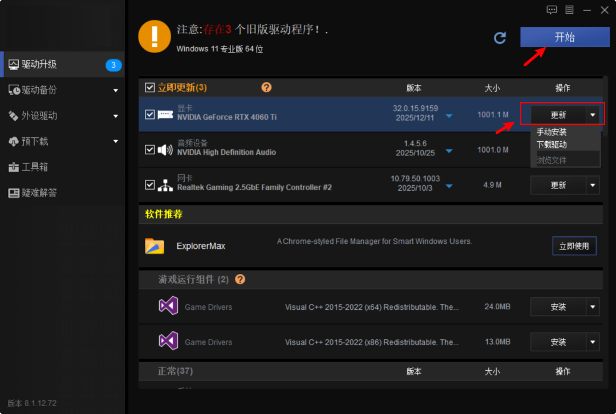Click the help icon beside 游戏运行组件
This screenshot has height=414, width=616.
(240, 279)
